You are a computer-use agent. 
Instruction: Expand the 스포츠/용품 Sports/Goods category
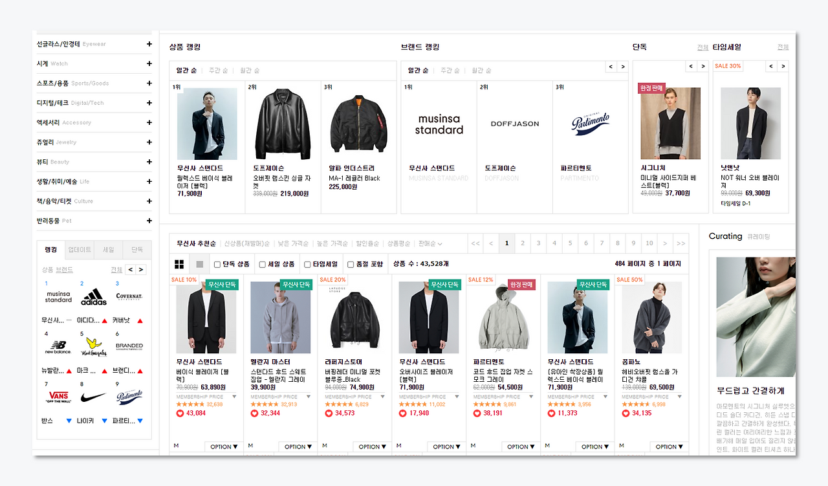pos(149,83)
